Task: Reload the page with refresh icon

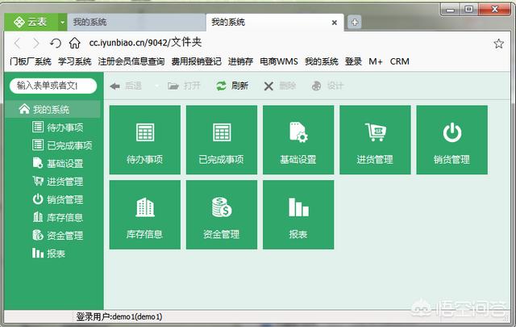Action: (56, 43)
